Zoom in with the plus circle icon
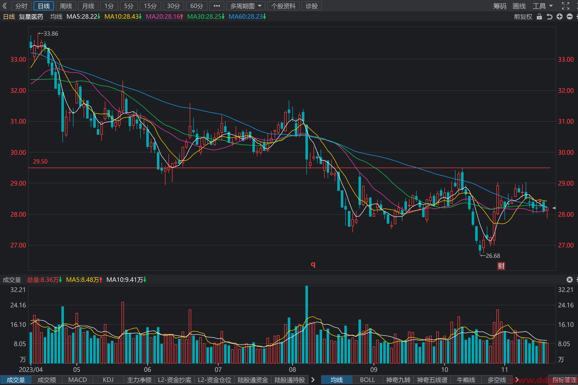The image size is (578, 385). pyautogui.click(x=560, y=17)
